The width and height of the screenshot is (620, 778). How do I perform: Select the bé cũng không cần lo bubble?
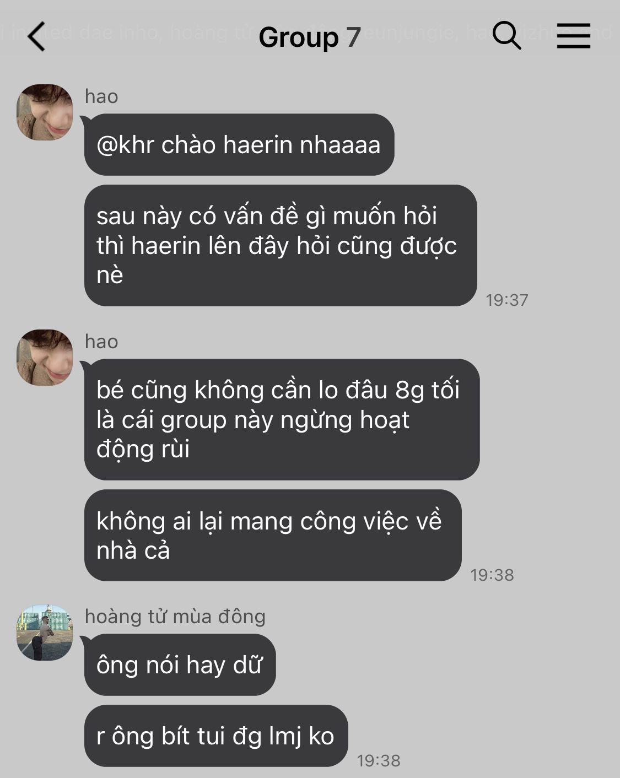tap(282, 419)
